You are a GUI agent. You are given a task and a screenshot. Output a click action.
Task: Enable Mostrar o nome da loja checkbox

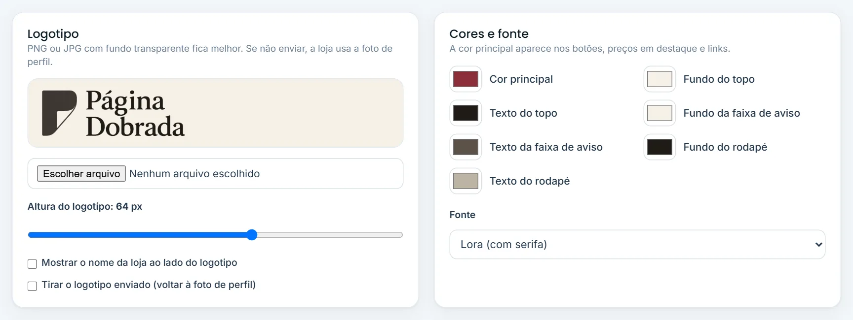tap(33, 264)
